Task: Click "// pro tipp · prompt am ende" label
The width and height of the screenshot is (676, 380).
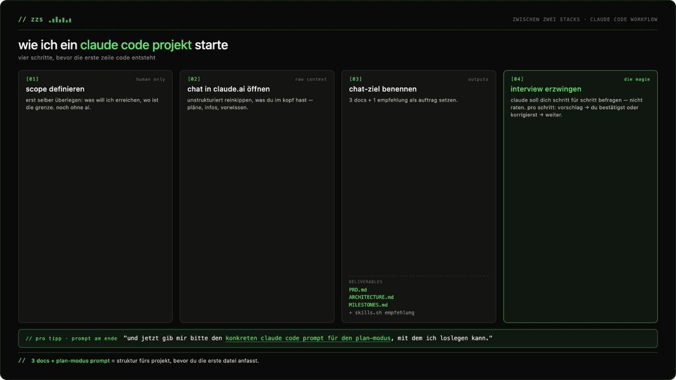Action: [x=71, y=338]
